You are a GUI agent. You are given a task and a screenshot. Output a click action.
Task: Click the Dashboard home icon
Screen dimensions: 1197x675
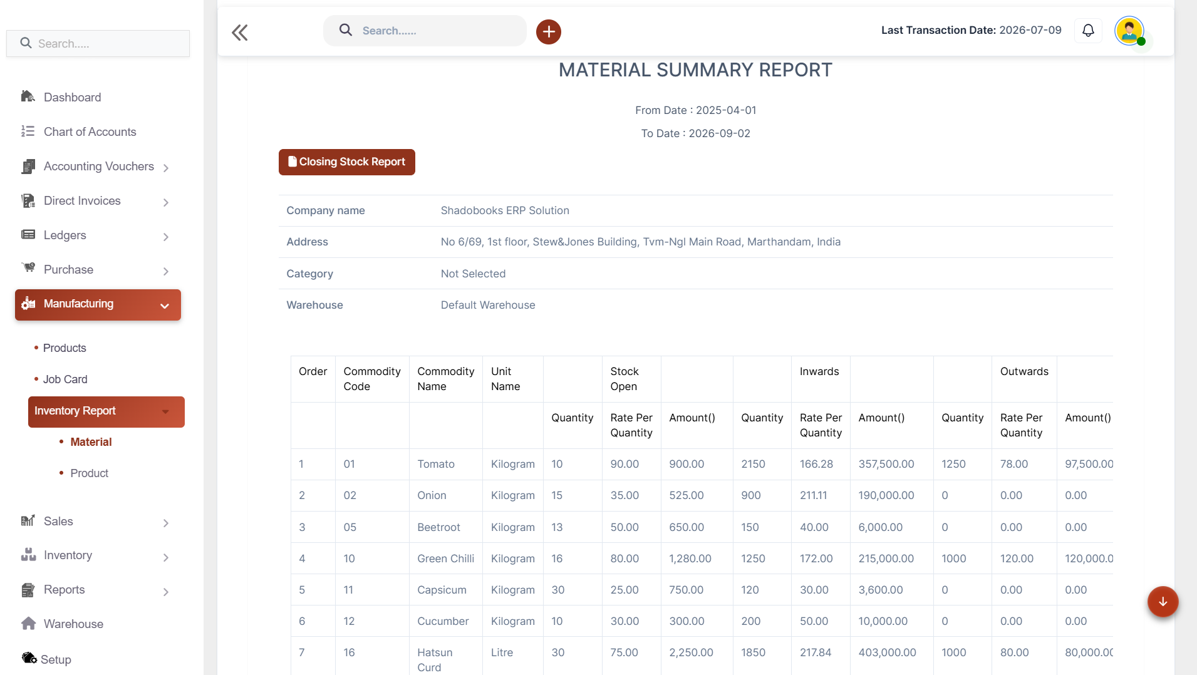tap(28, 96)
